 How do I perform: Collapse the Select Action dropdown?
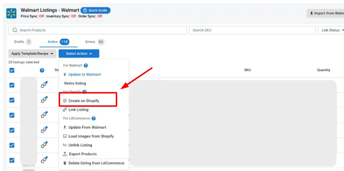(x=79, y=54)
